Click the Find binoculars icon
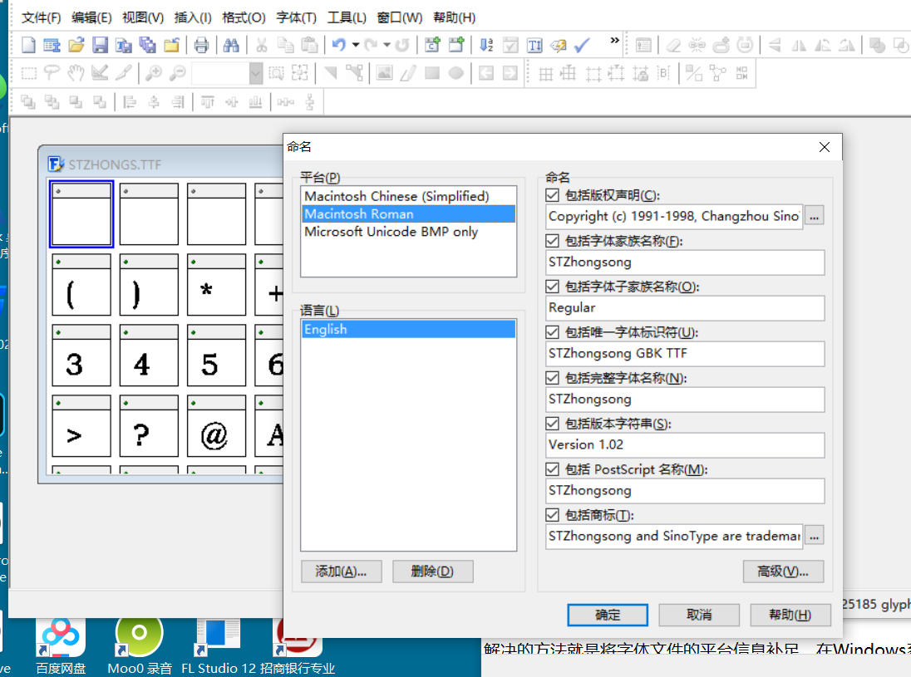Viewport: 911px width, 677px height. [231, 46]
